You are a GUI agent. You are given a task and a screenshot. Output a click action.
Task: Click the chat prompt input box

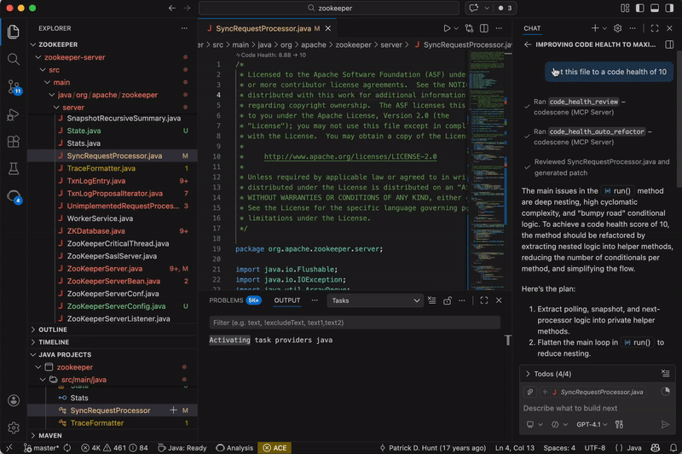click(597, 408)
